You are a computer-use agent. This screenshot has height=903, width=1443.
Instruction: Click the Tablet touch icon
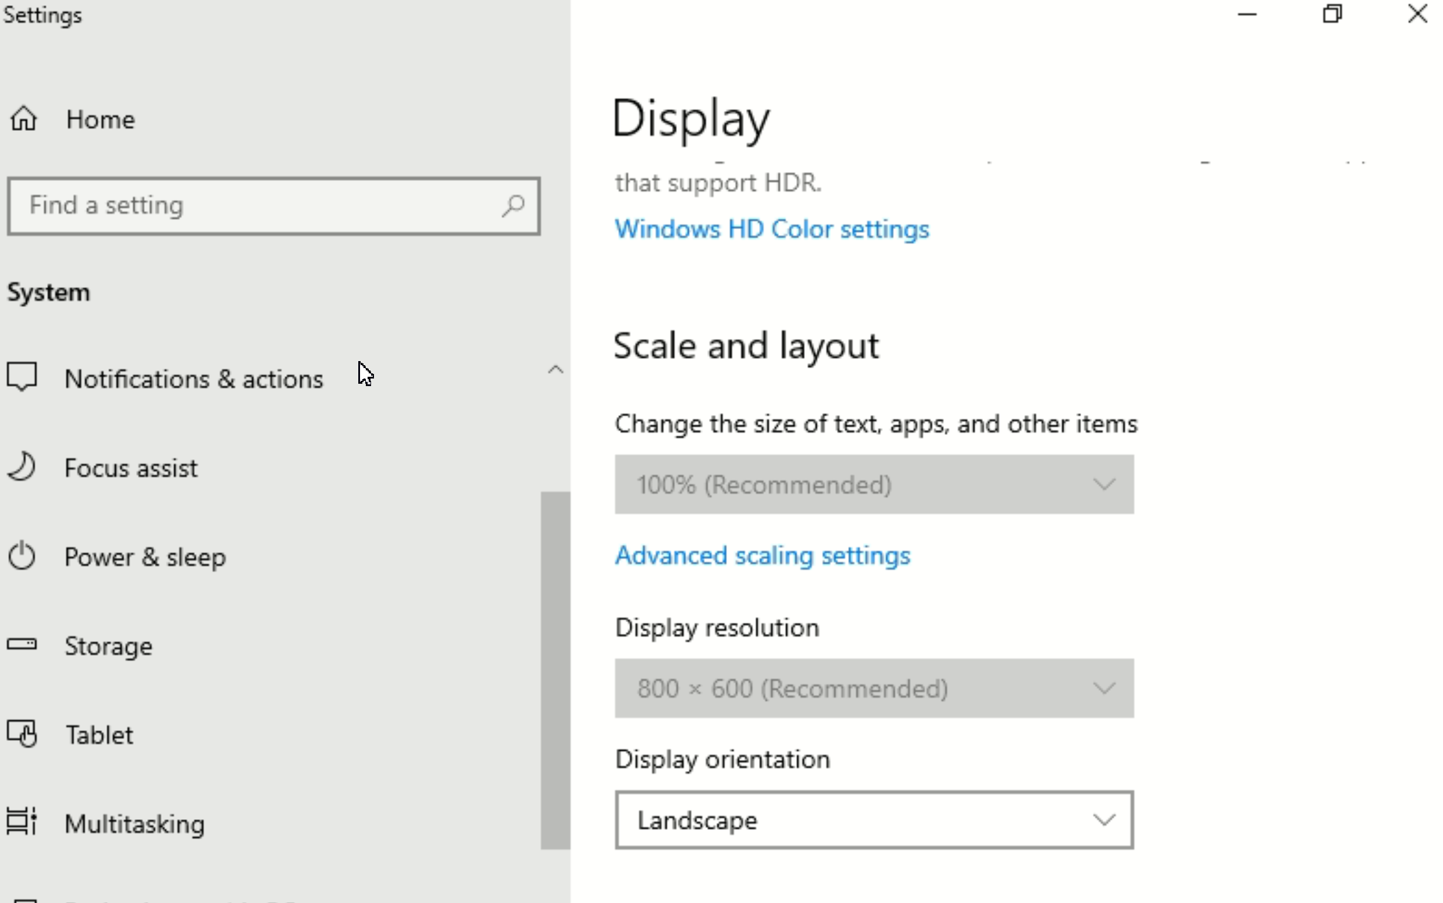click(22, 734)
